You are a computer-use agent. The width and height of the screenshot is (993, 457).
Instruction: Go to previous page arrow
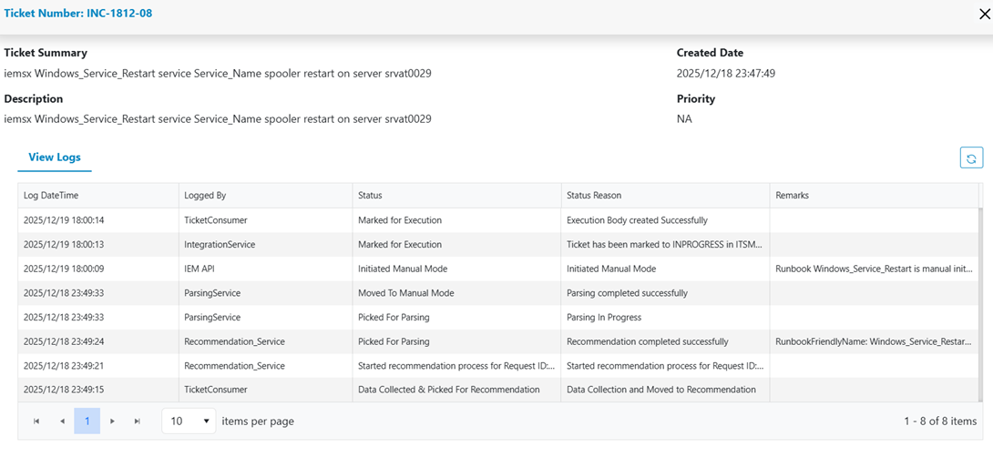coord(62,421)
